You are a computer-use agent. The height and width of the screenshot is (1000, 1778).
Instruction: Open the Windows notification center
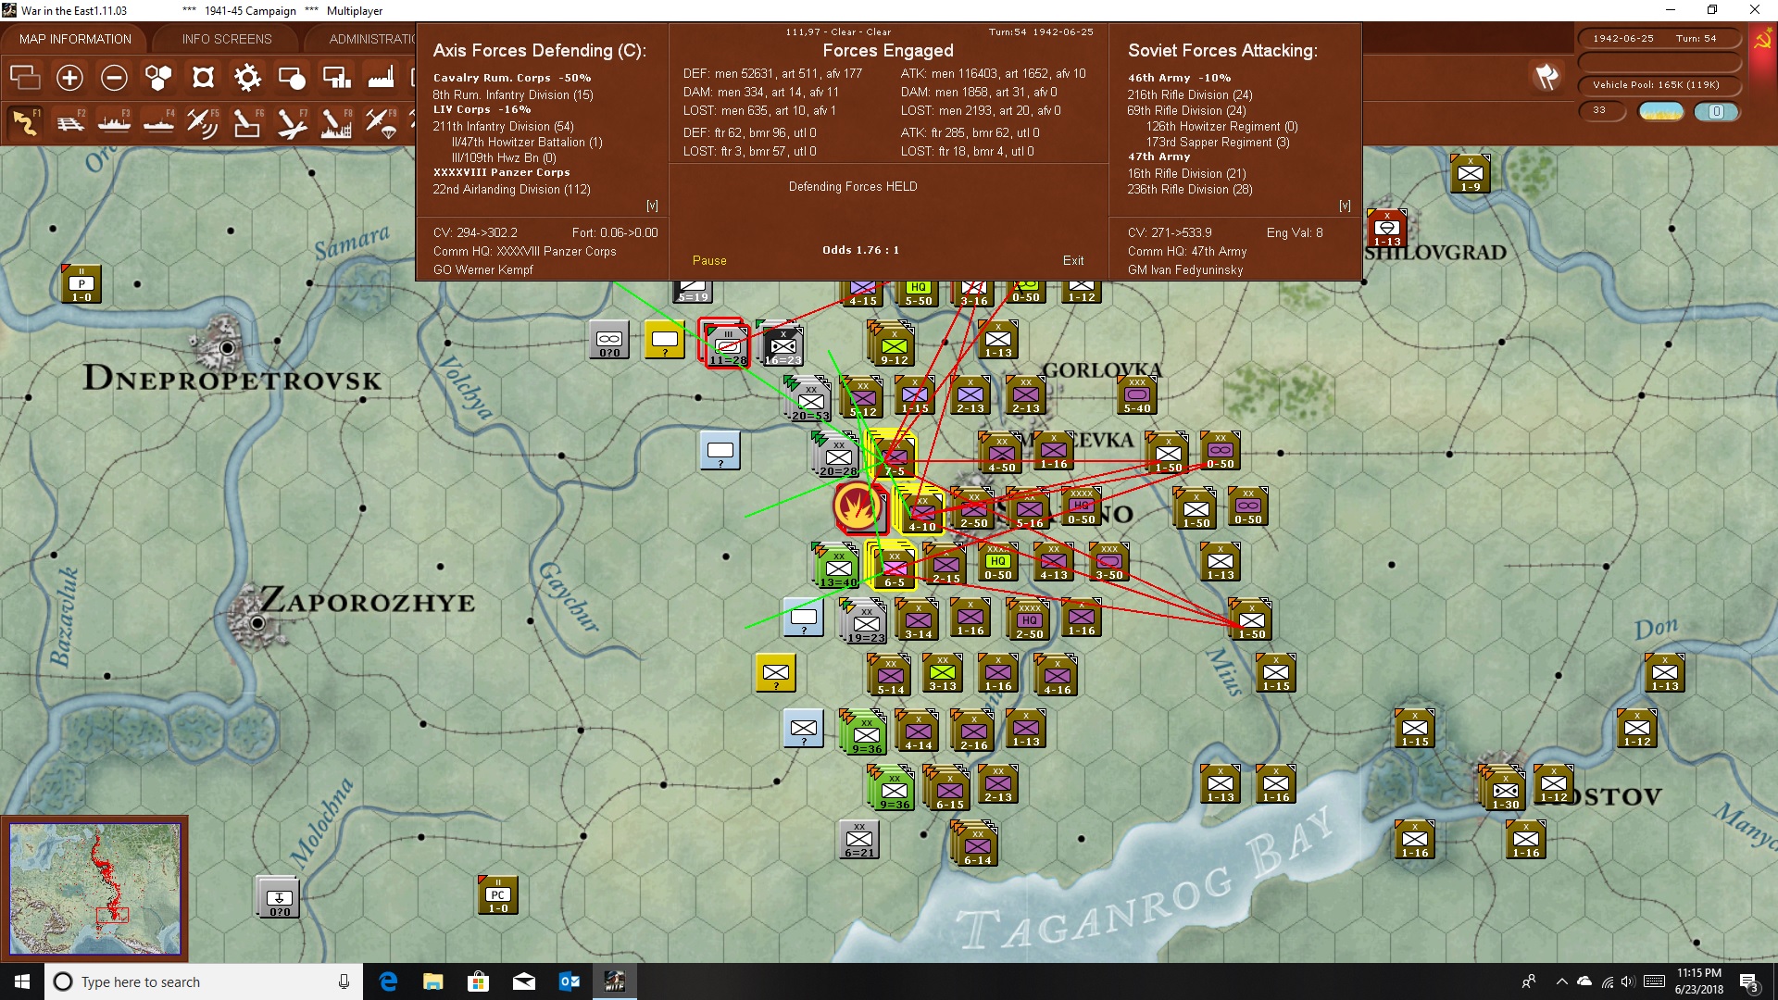[1749, 981]
